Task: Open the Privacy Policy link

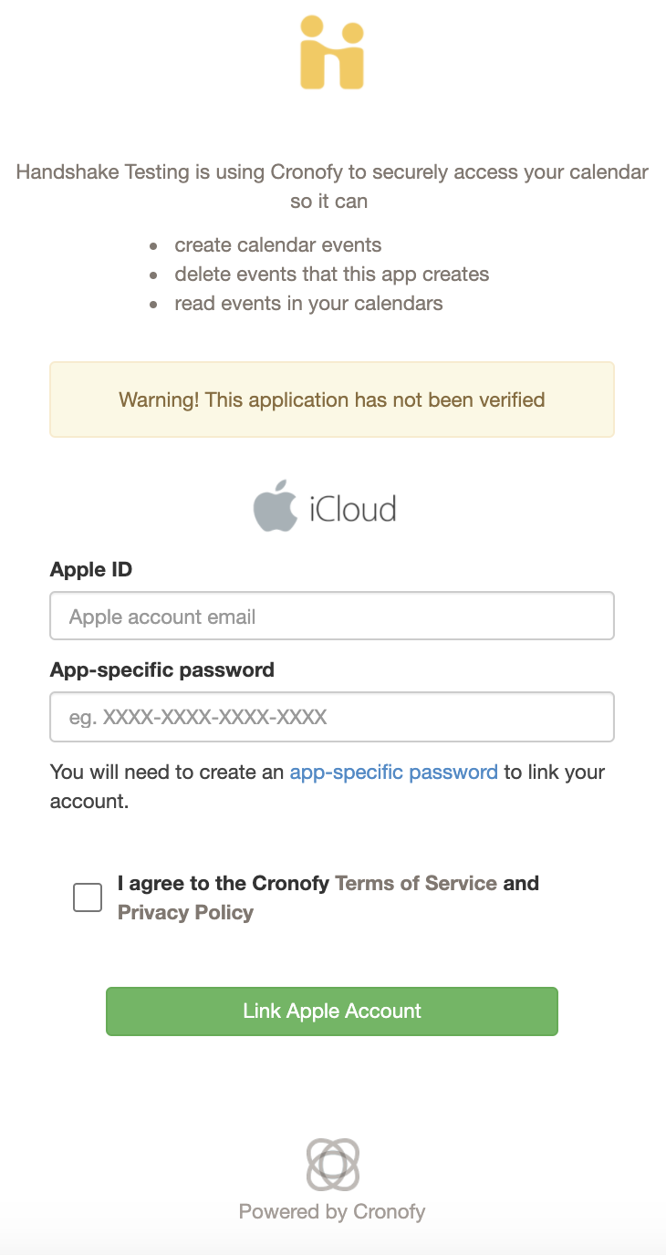Action: [185, 912]
